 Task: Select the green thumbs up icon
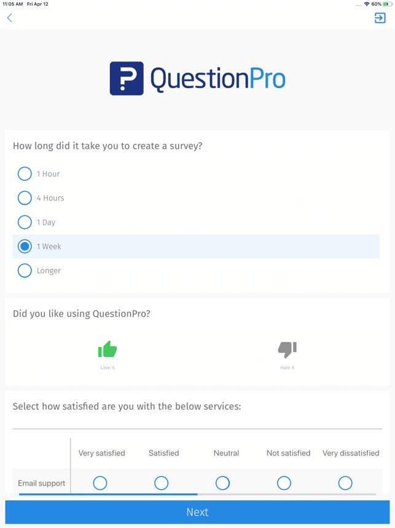(x=108, y=349)
